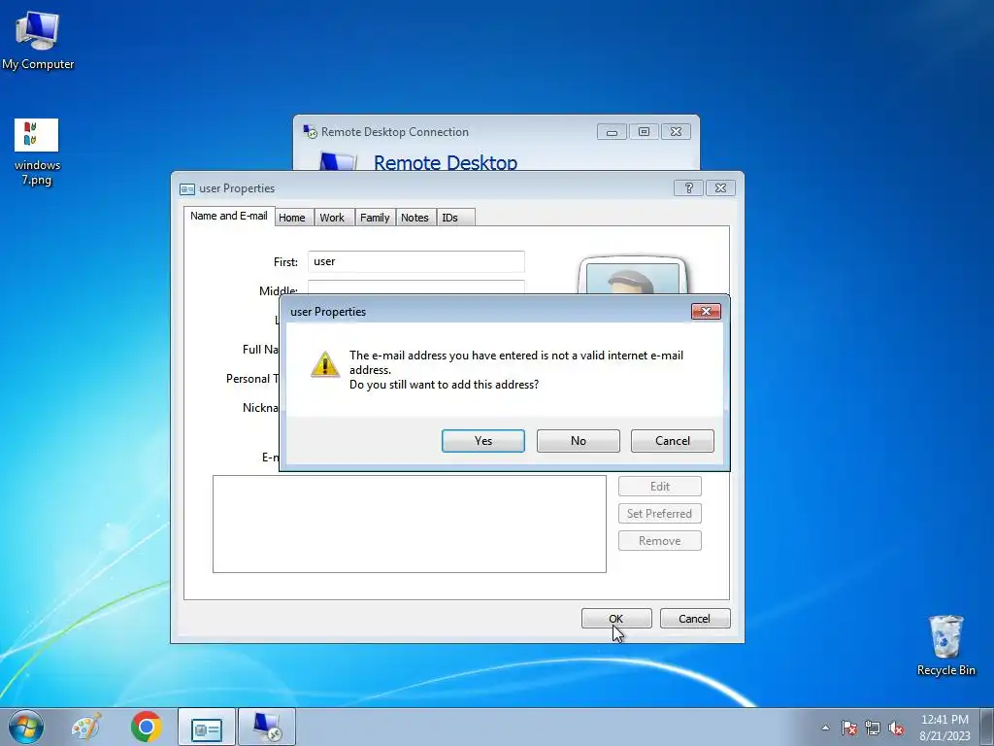The width and height of the screenshot is (994, 746).
Task: Close the Remote Desktop Connection window
Action: click(676, 132)
